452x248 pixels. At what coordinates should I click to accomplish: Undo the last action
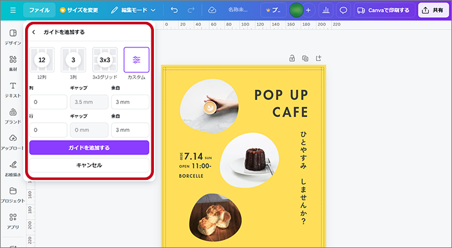174,10
